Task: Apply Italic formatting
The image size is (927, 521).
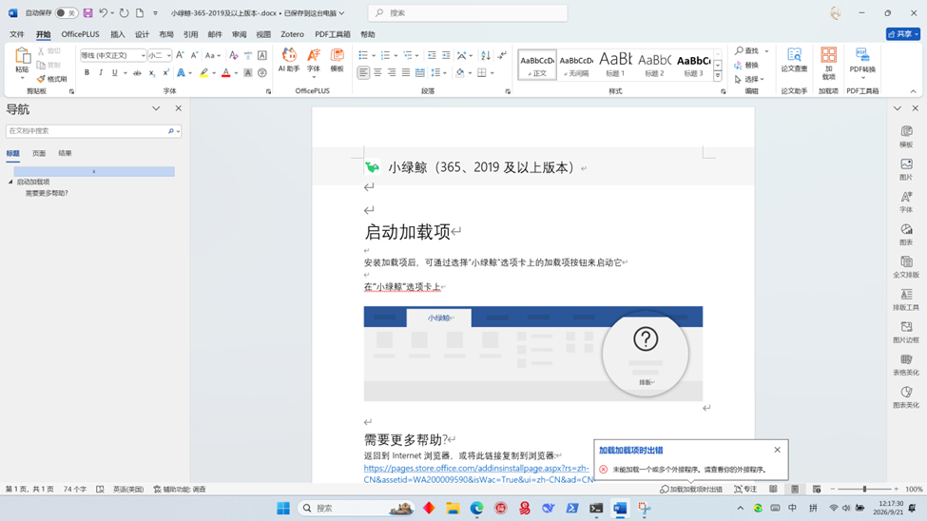Action: 101,73
